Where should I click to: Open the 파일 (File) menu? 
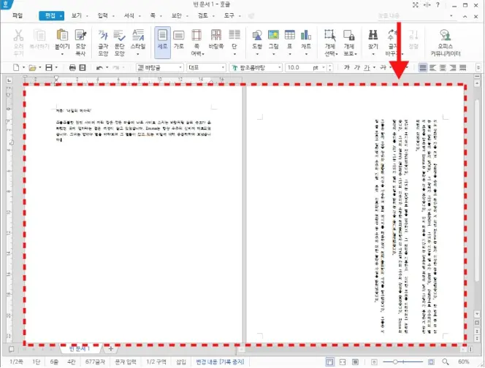pyautogui.click(x=18, y=15)
